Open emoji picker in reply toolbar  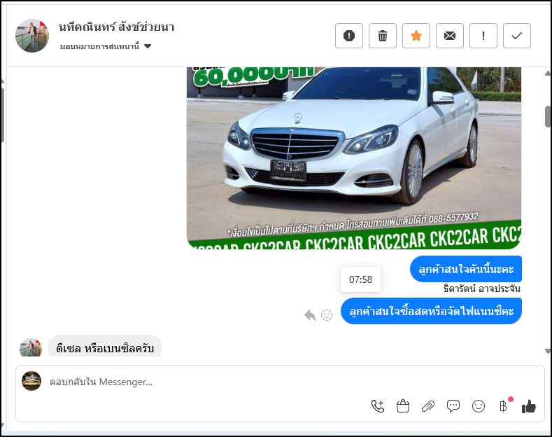479,406
